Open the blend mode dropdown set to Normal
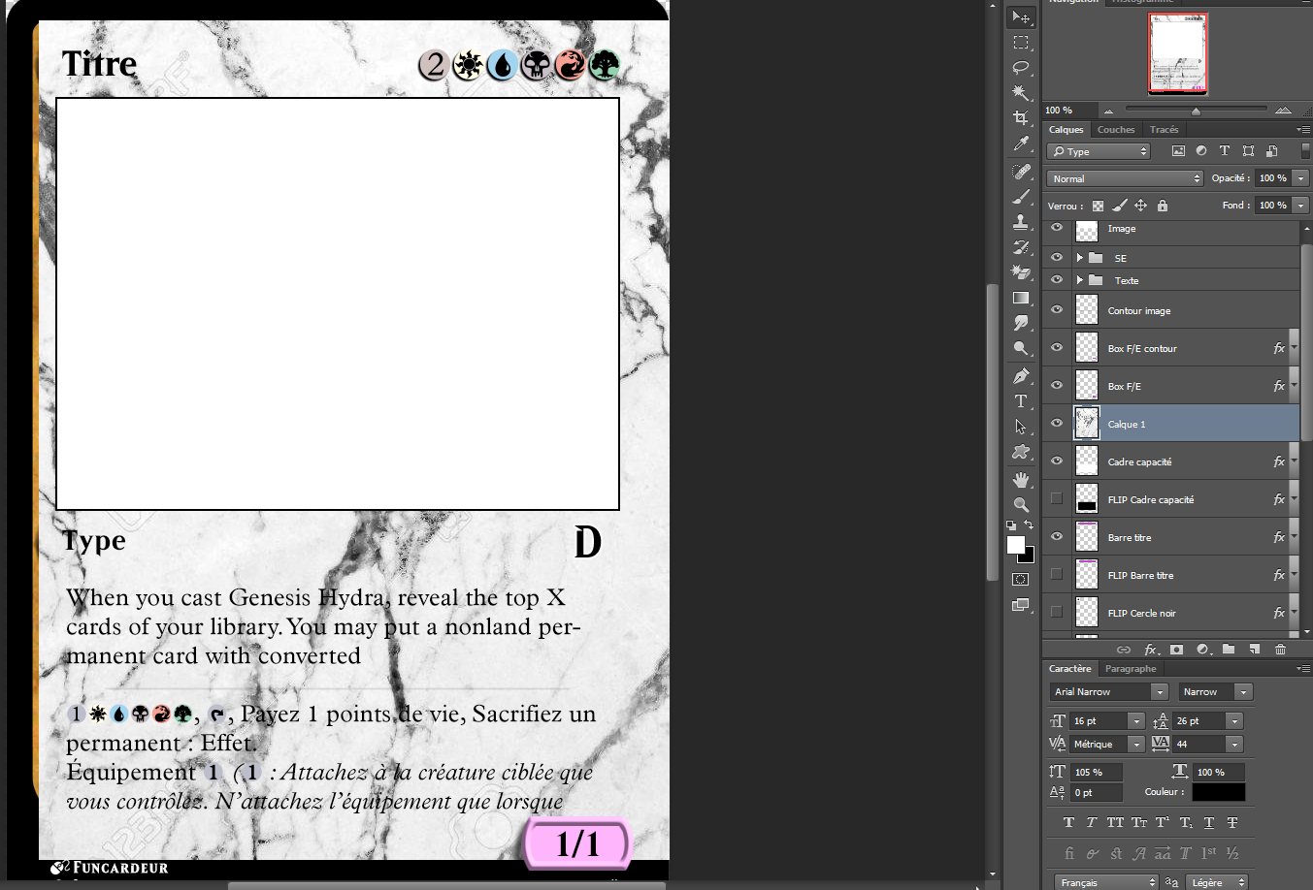This screenshot has width=1313, height=890. [1126, 178]
